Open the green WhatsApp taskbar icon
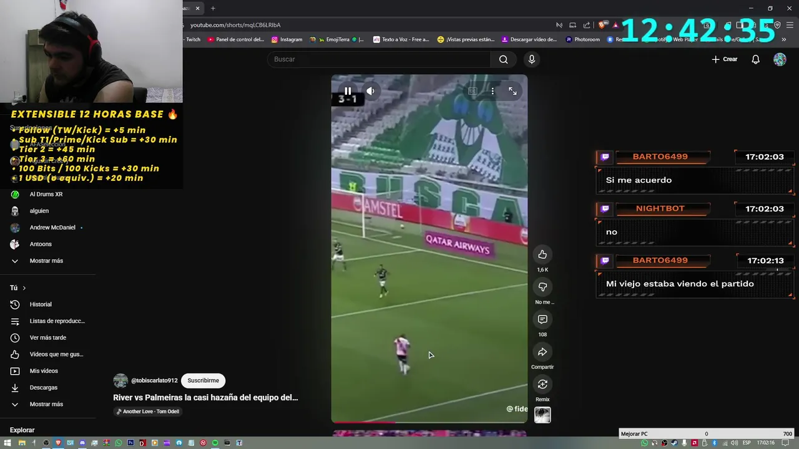 click(119, 443)
